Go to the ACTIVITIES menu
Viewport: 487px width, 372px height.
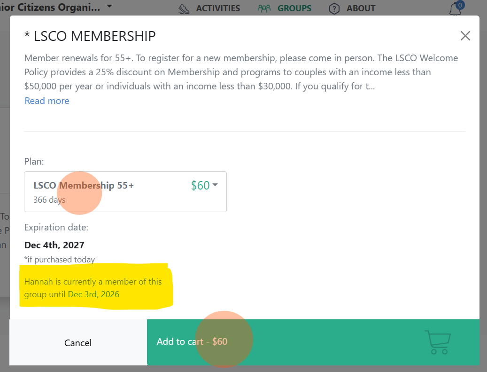pyautogui.click(x=218, y=8)
